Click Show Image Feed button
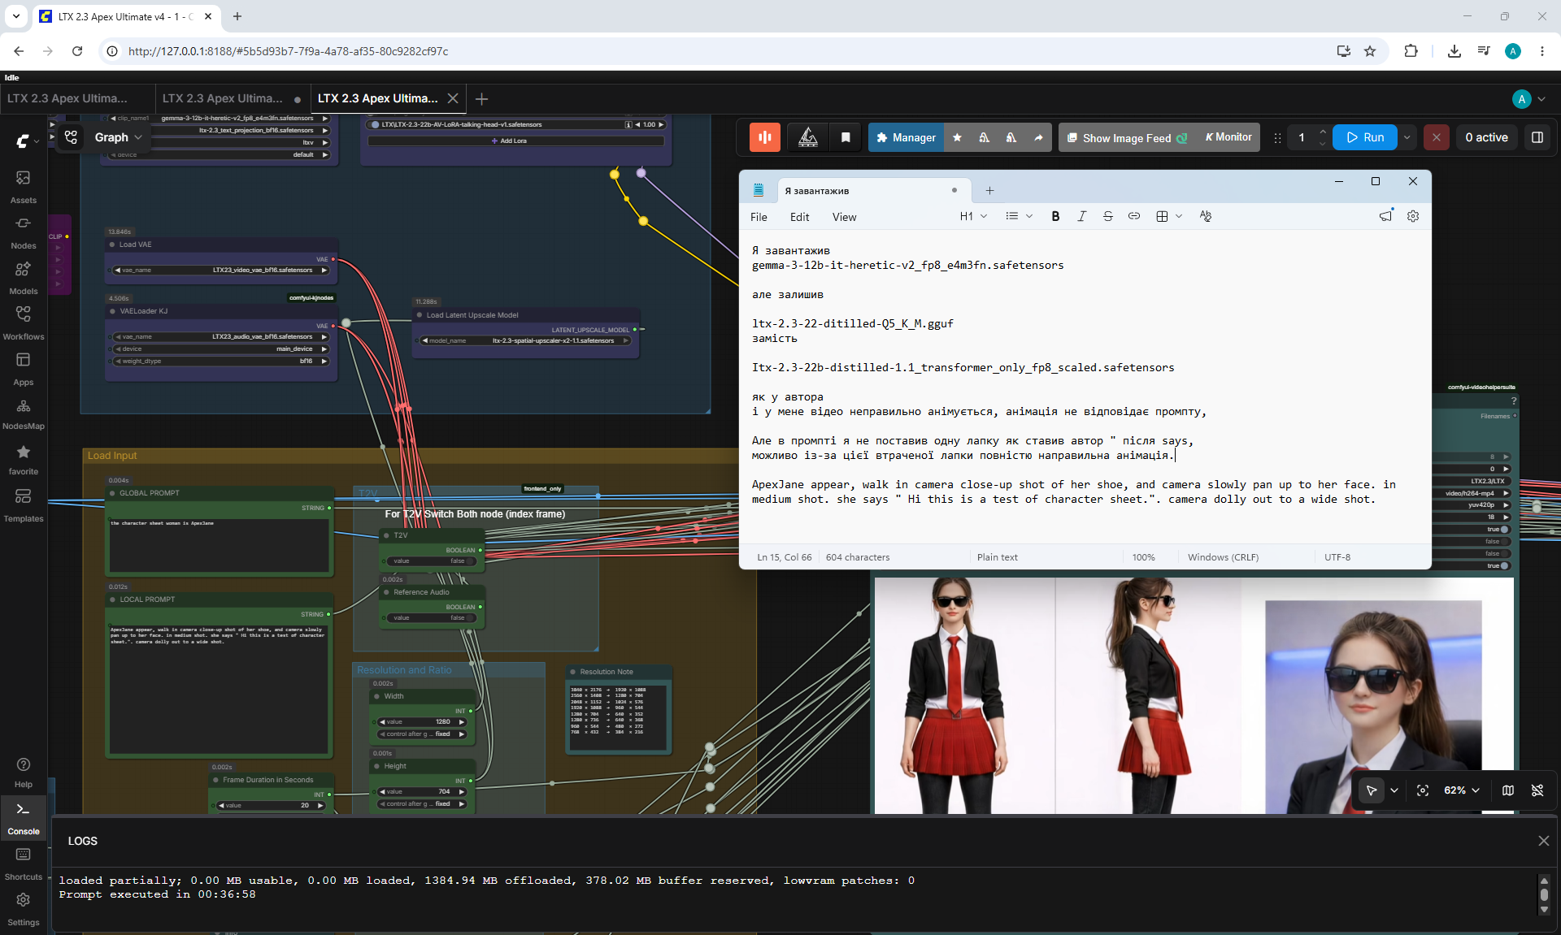The width and height of the screenshot is (1561, 935). click(1127, 137)
